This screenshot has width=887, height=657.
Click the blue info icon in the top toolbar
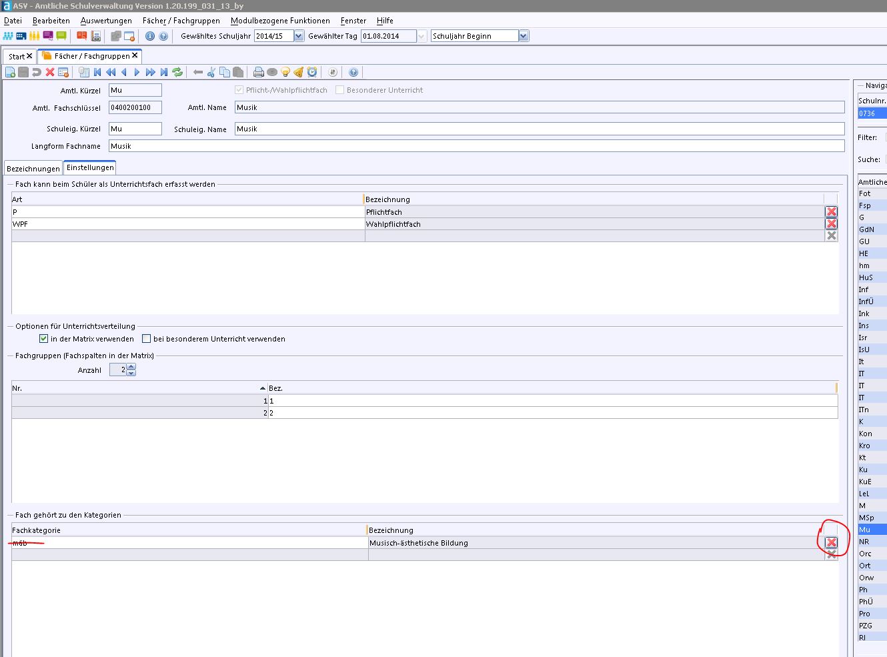pyautogui.click(x=150, y=36)
